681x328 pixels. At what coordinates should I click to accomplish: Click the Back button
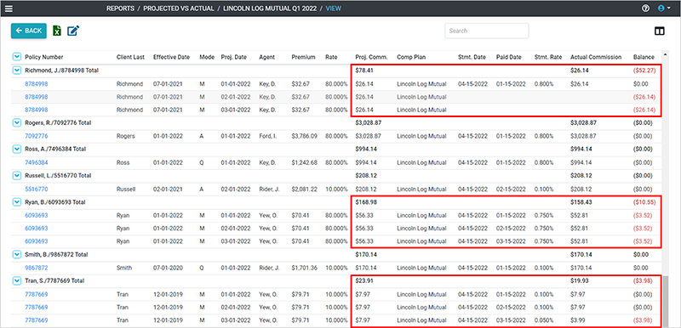pos(29,31)
